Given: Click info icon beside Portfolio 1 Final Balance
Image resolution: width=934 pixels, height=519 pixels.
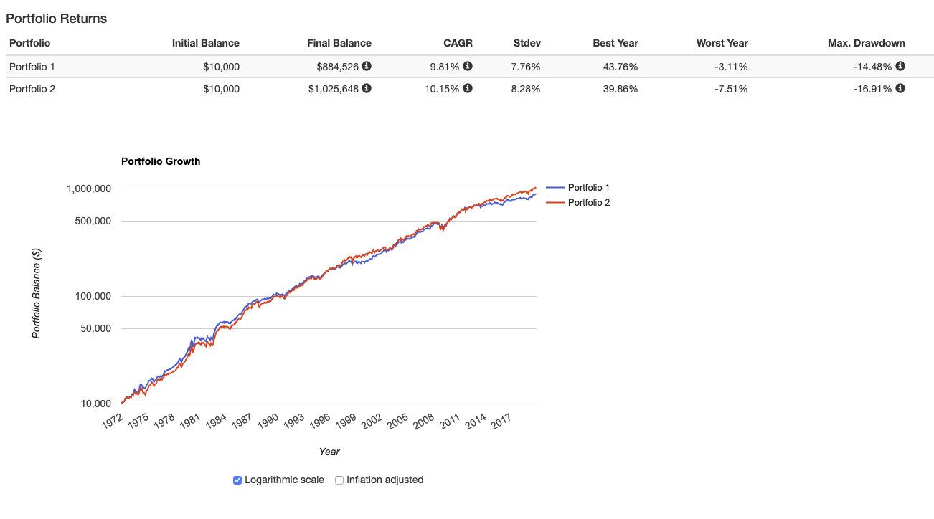Looking at the screenshot, I should (x=367, y=66).
